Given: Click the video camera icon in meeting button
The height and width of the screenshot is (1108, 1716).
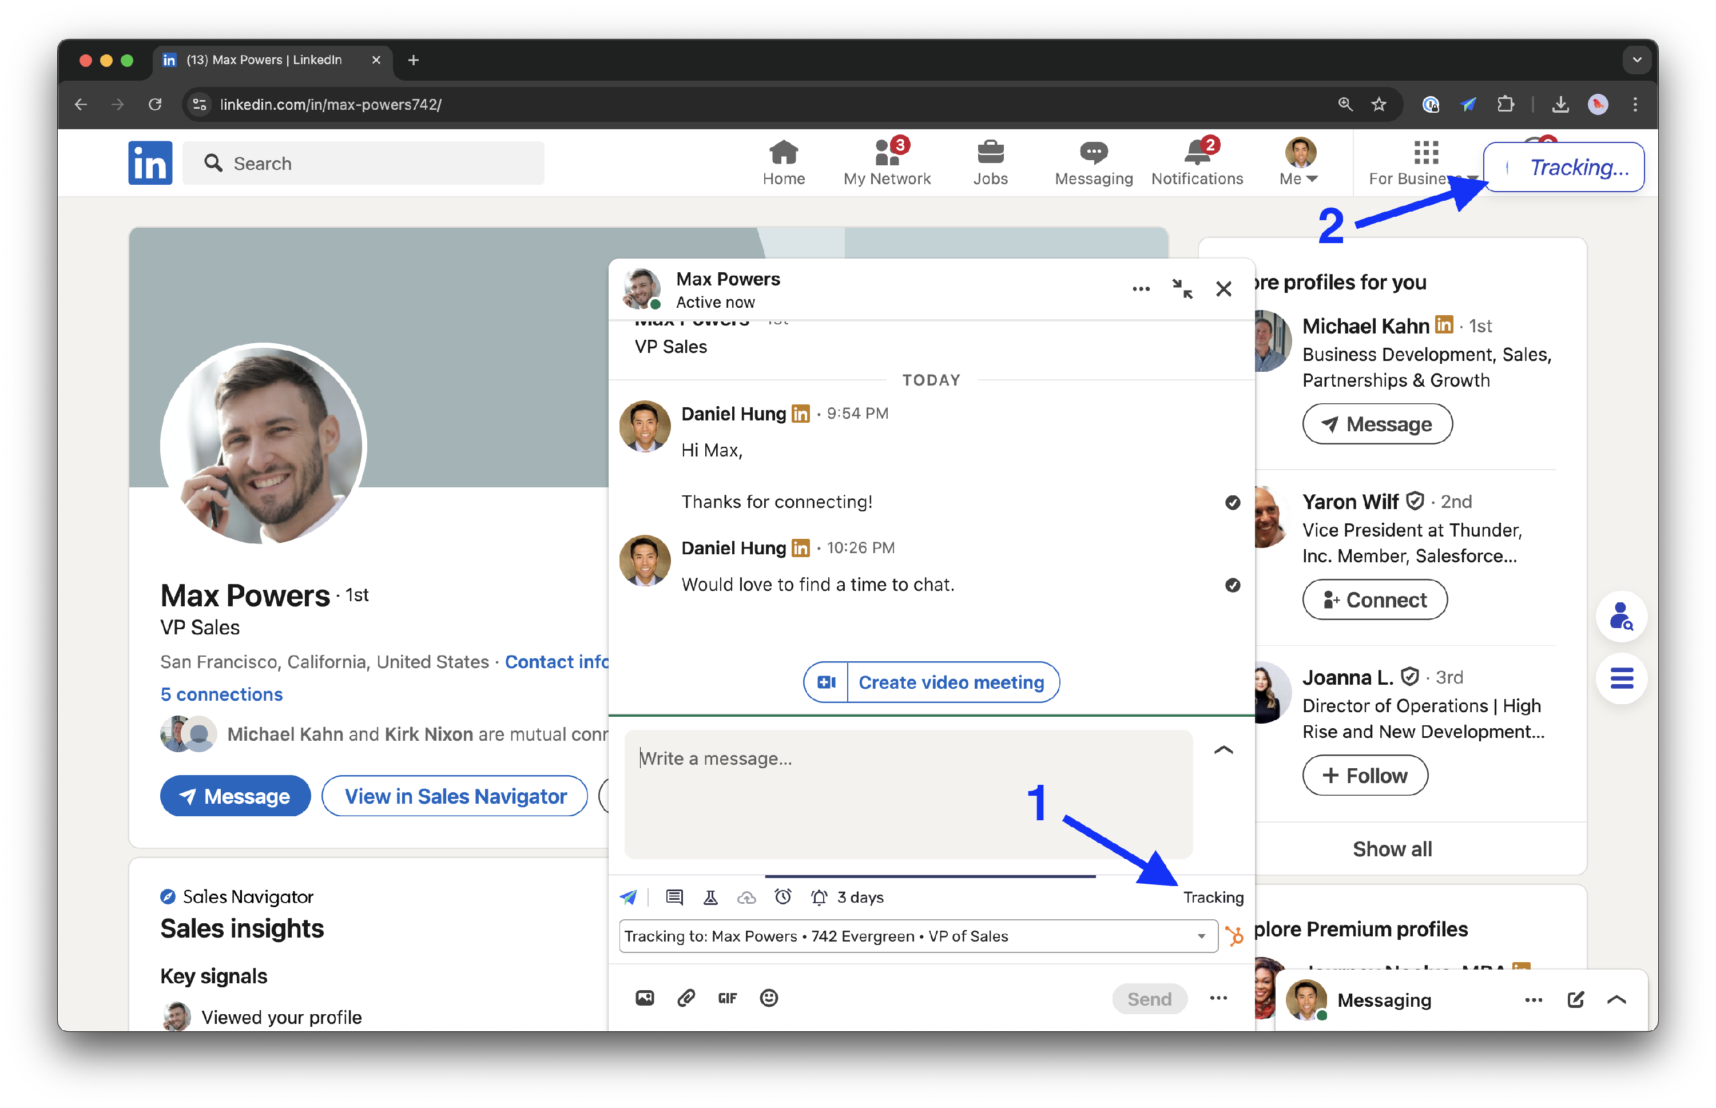Looking at the screenshot, I should point(826,681).
